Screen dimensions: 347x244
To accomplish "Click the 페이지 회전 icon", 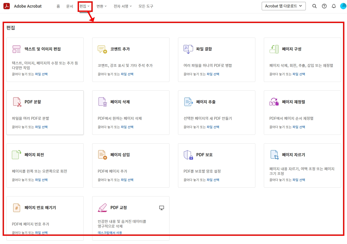I will click(x=17, y=155).
